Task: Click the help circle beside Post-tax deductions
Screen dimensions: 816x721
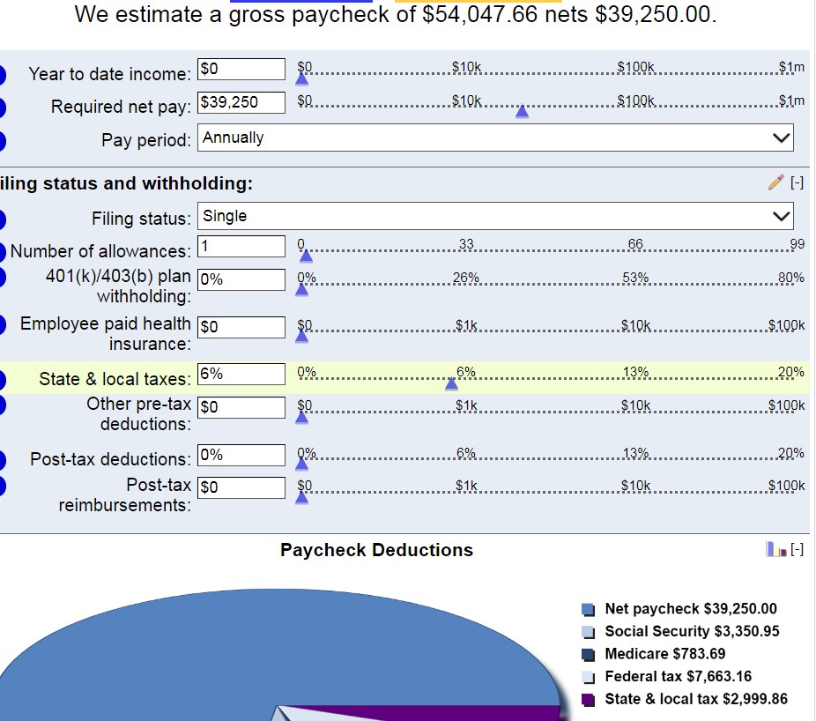Action: [2, 458]
